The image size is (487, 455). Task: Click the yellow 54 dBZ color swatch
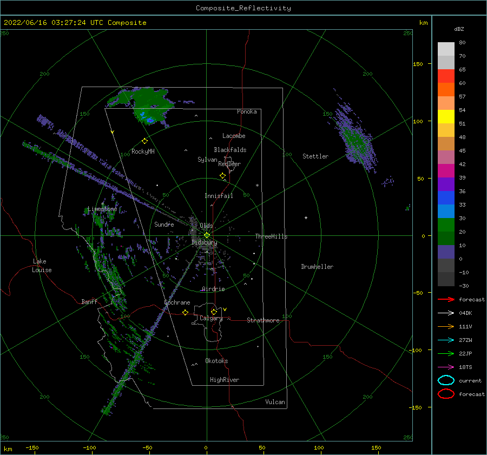[446, 116]
